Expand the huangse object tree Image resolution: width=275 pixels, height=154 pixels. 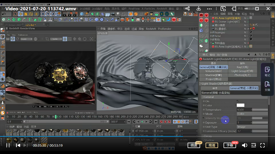(211, 32)
